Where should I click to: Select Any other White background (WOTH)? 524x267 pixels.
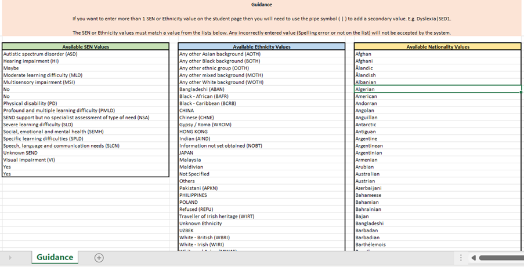pyautogui.click(x=262, y=82)
